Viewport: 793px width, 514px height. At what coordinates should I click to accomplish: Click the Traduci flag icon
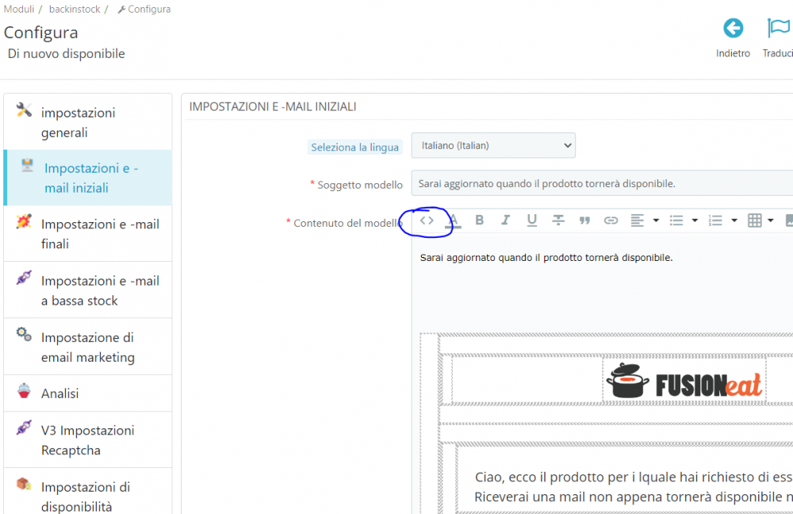(779, 29)
